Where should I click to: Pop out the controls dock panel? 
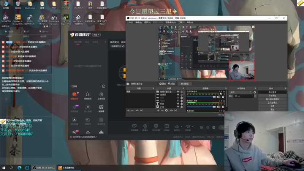tap(285, 89)
